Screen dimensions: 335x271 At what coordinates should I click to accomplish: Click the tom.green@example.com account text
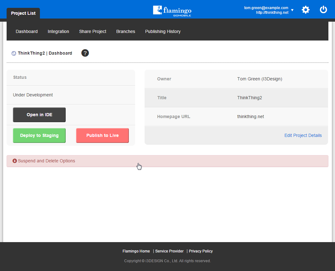pyautogui.click(x=266, y=8)
